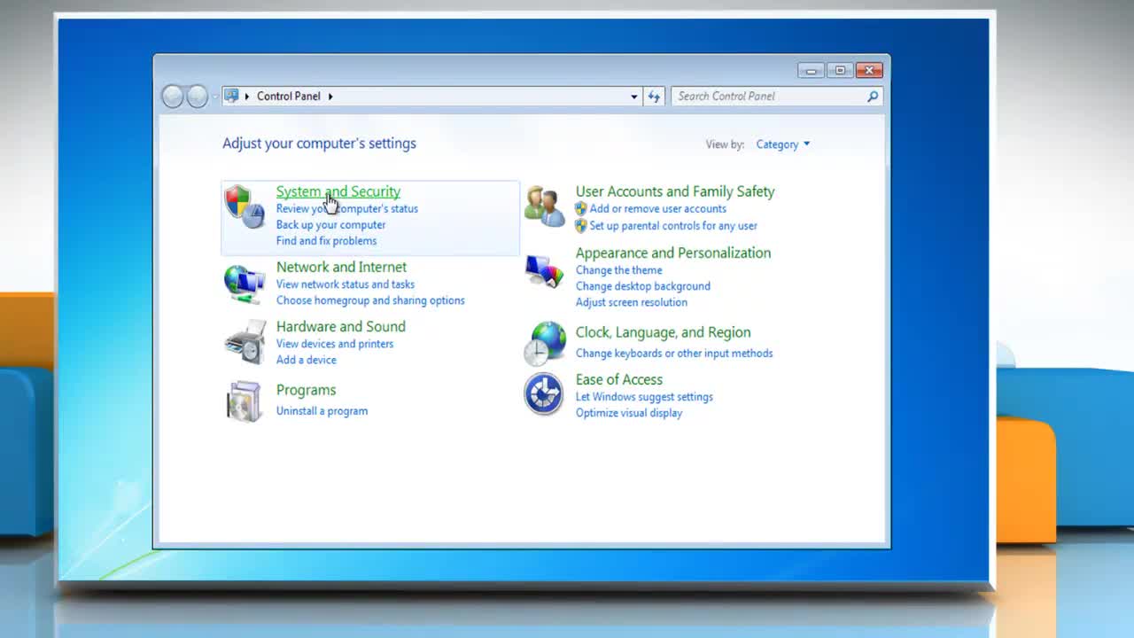Select Add or remove user accounts
The image size is (1134, 638).
658,209
